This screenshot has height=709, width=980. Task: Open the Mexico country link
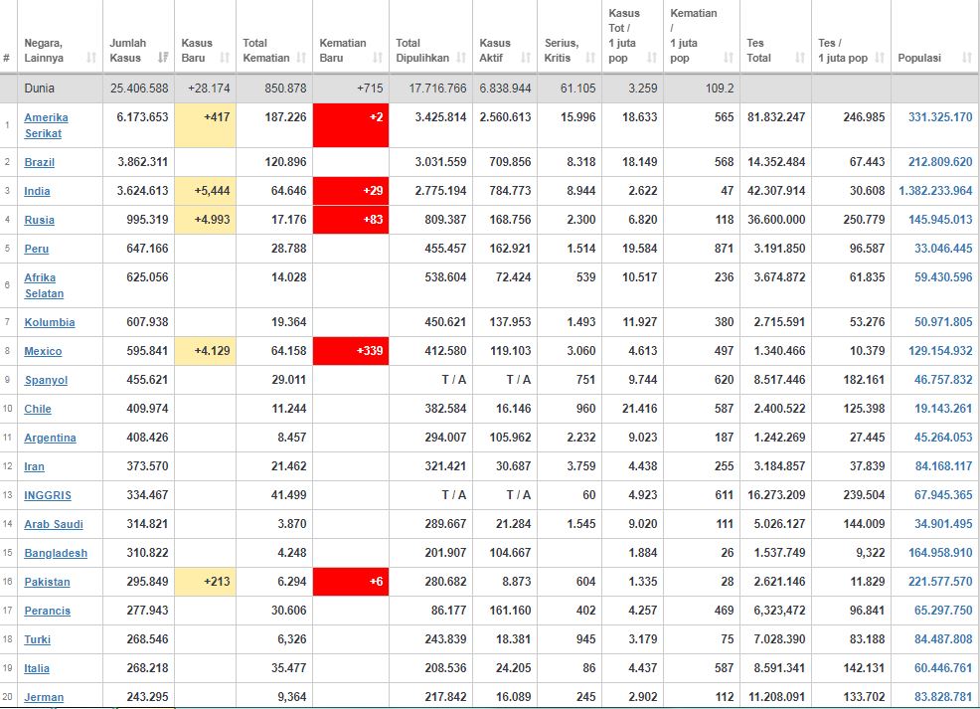pos(43,351)
